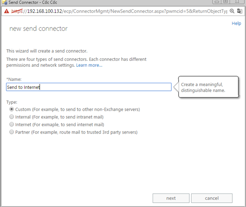
Task: Click the zoom magnifier icon in address bar
Action: pos(232,11)
